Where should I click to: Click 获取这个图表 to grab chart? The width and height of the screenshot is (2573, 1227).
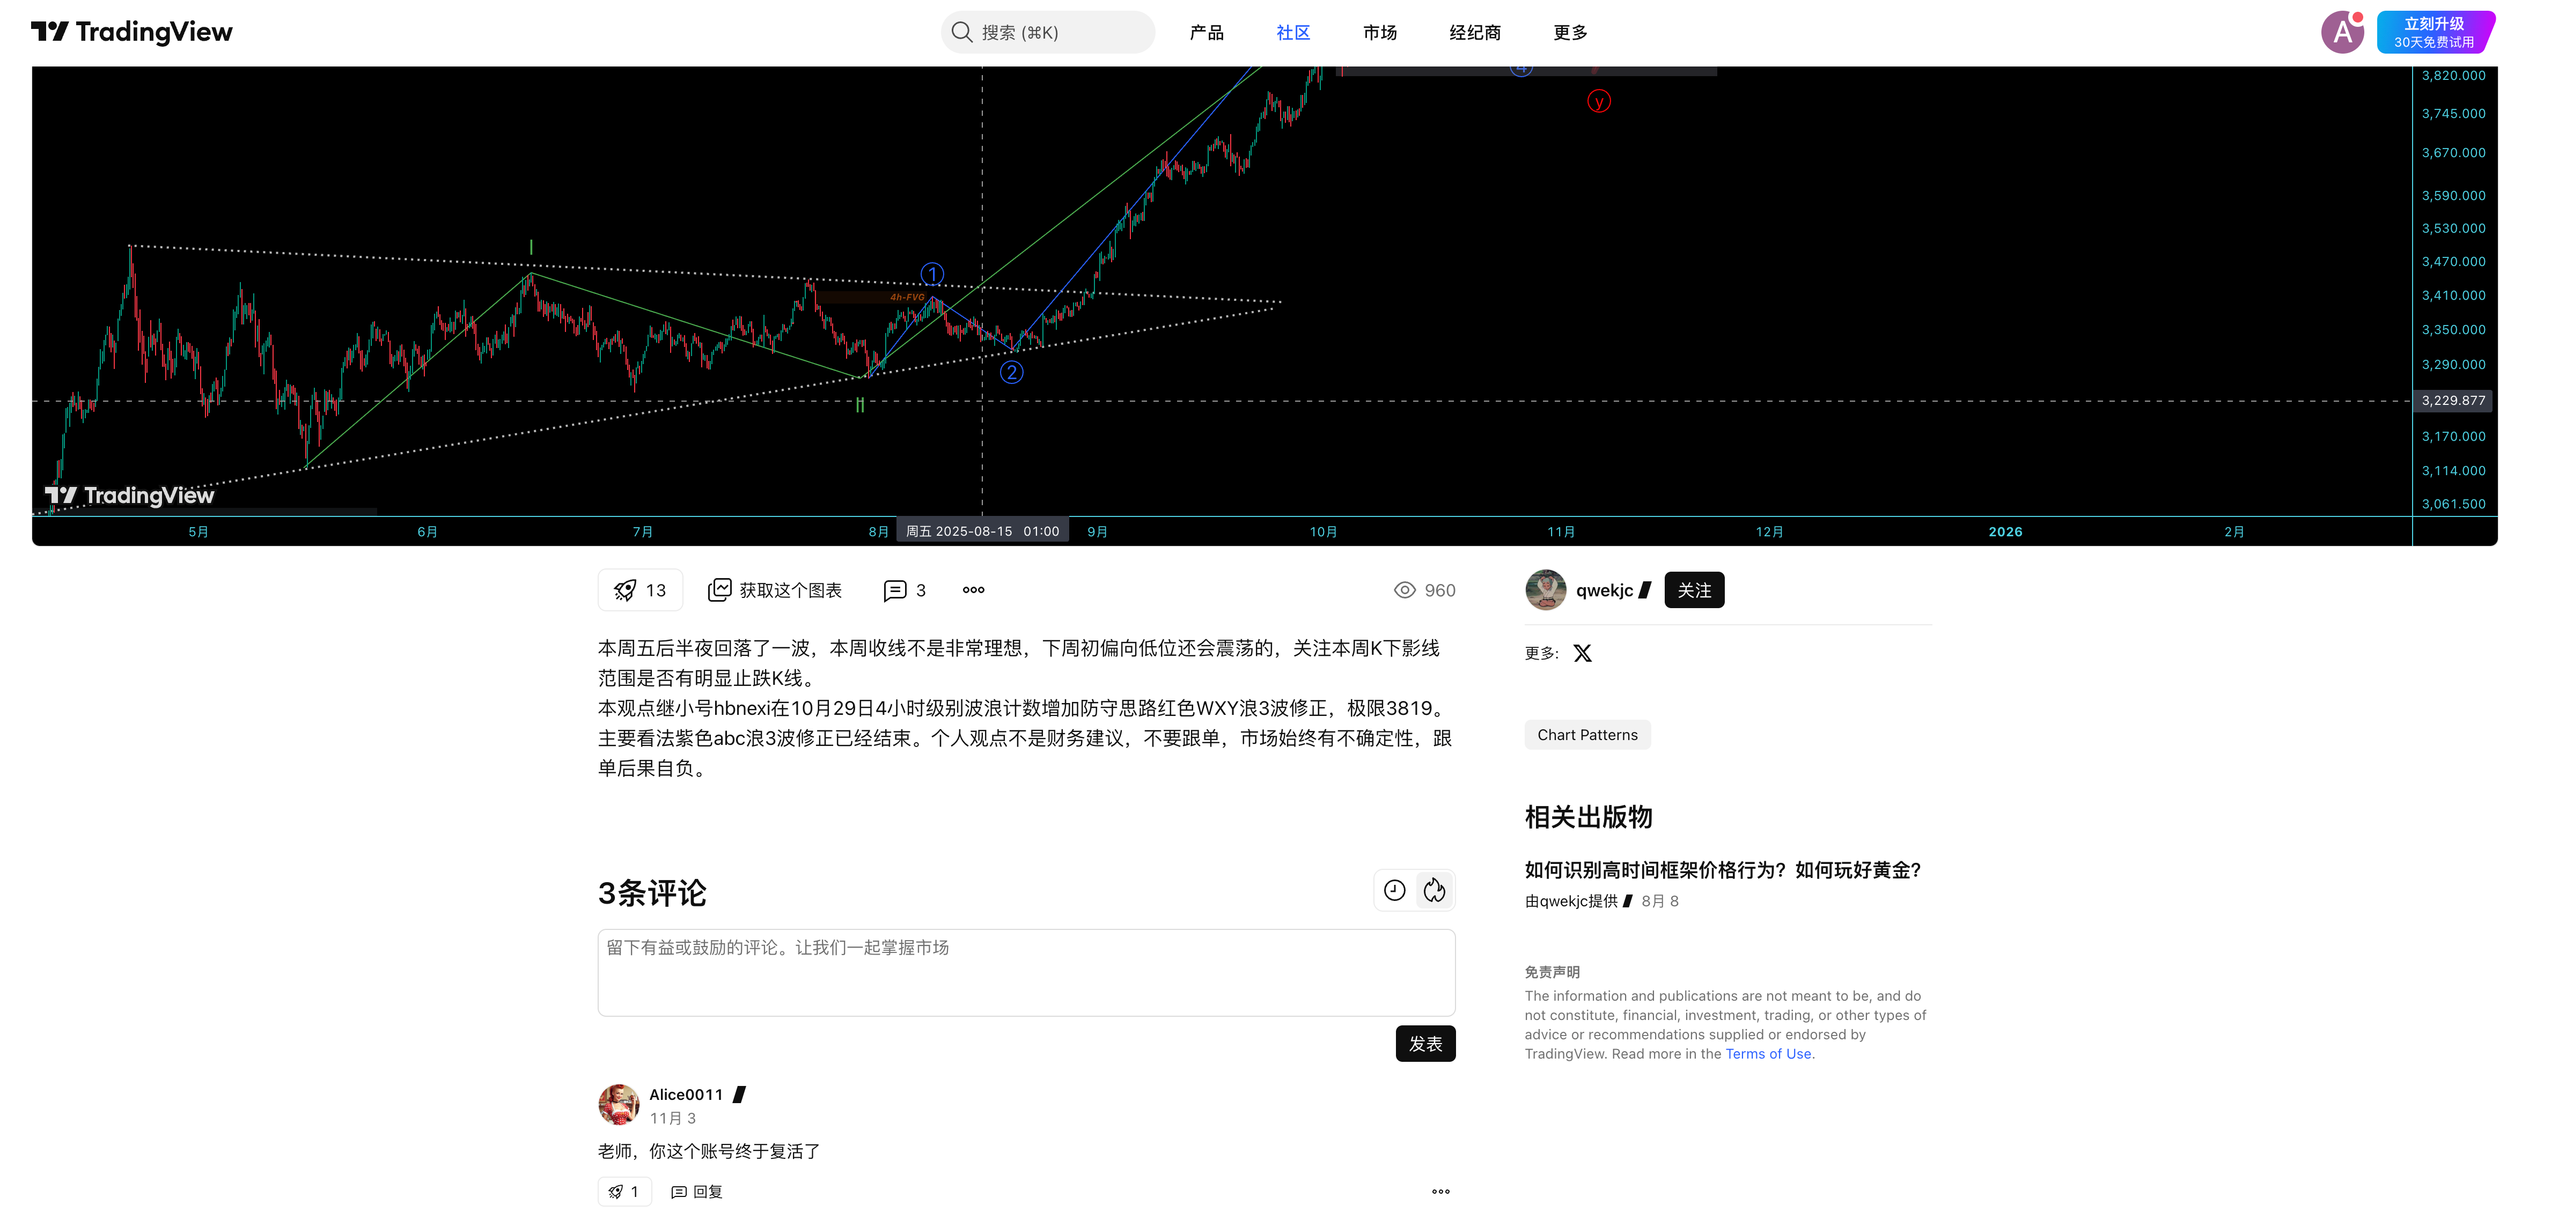(x=775, y=590)
